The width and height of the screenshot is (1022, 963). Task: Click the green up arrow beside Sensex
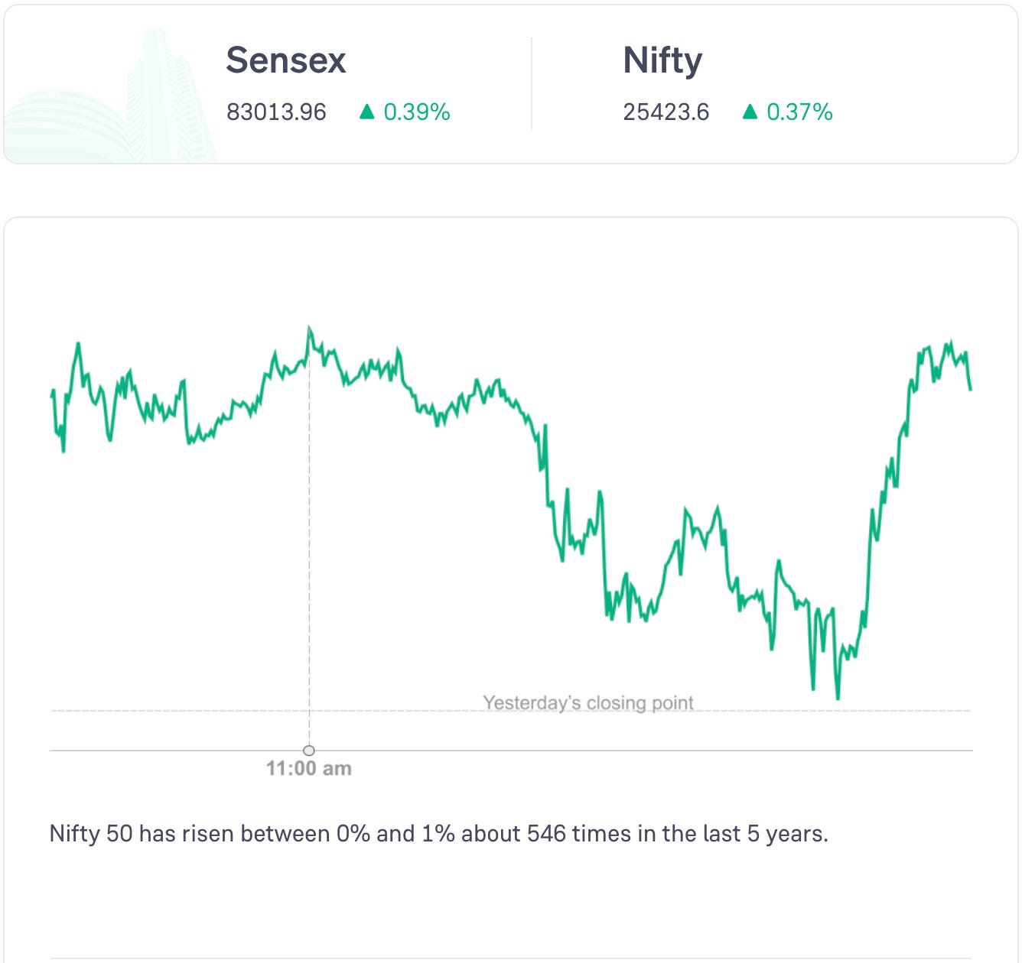367,112
